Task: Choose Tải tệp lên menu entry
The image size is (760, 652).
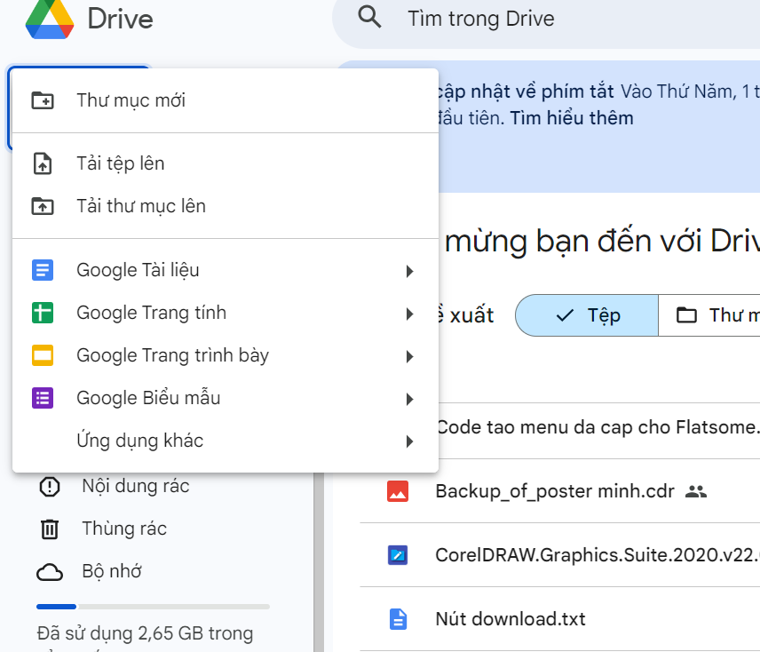Action: [226, 163]
